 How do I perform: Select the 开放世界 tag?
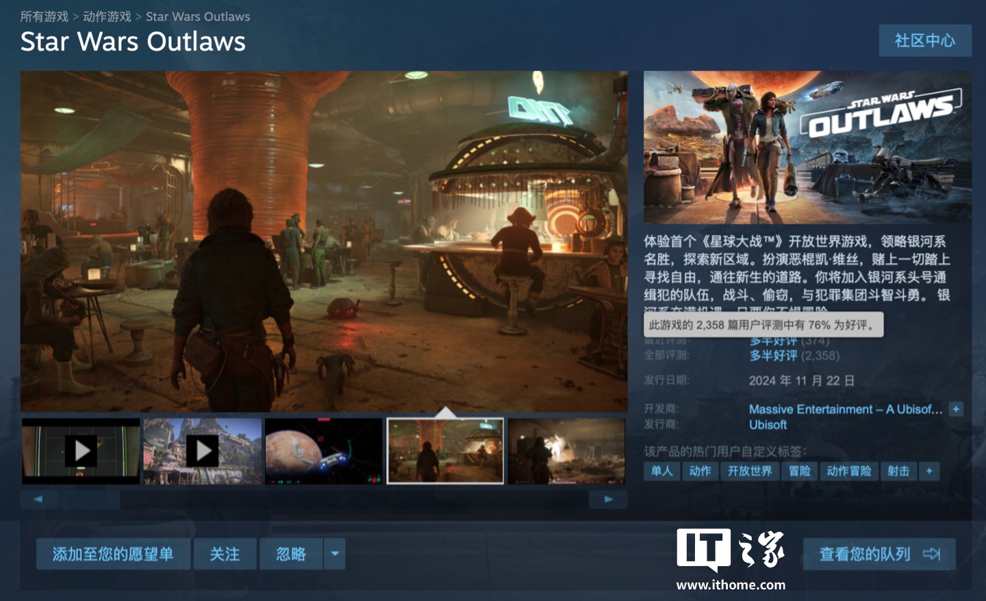749,471
